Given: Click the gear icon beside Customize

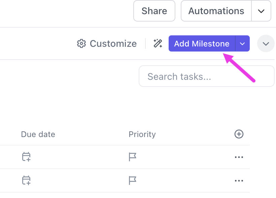Looking at the screenshot, I should (81, 44).
